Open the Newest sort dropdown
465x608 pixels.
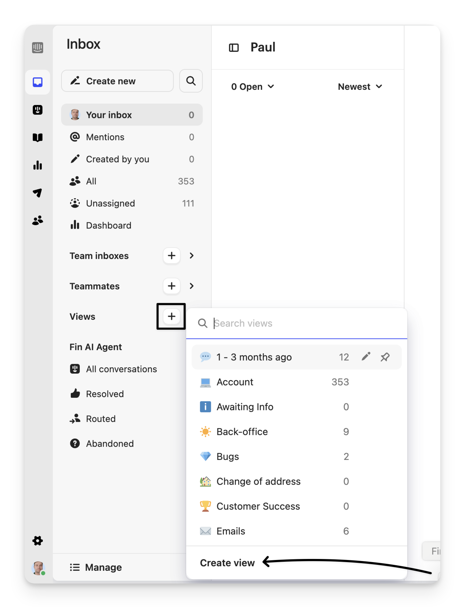point(360,87)
